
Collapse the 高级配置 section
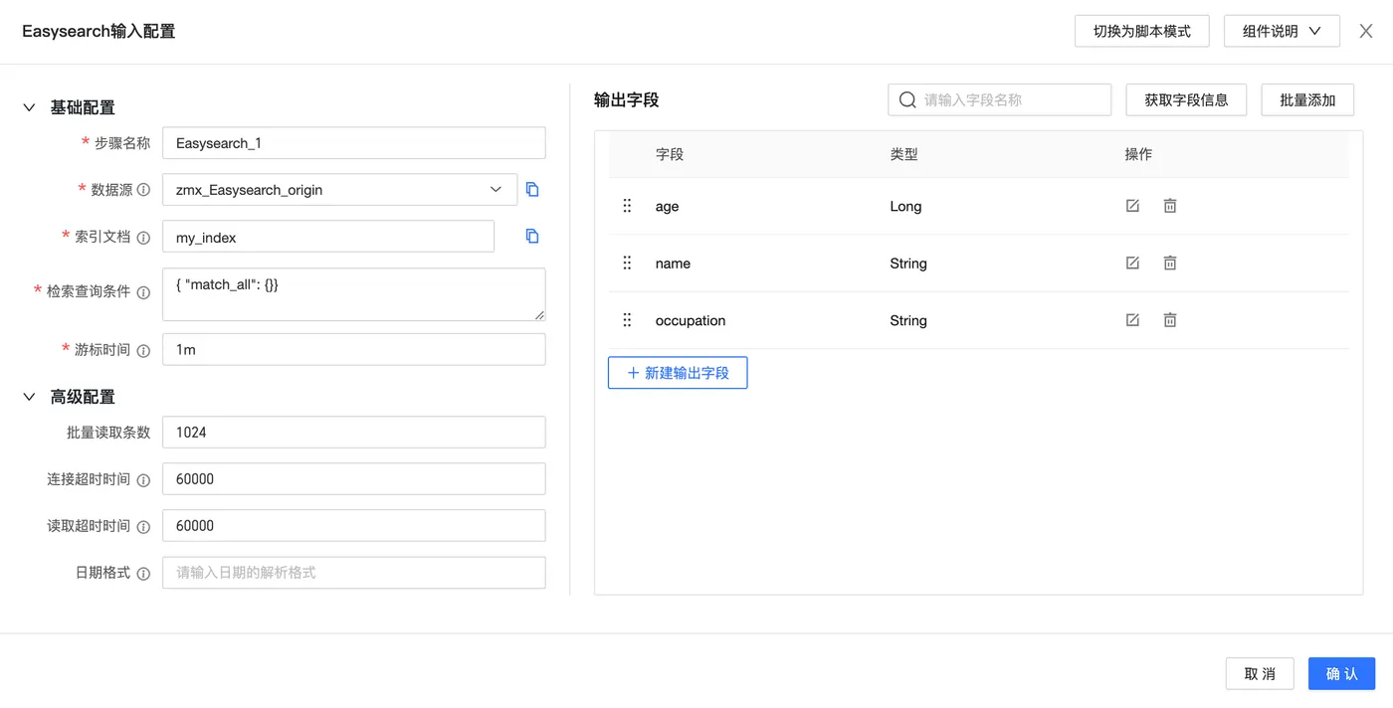tap(29, 397)
